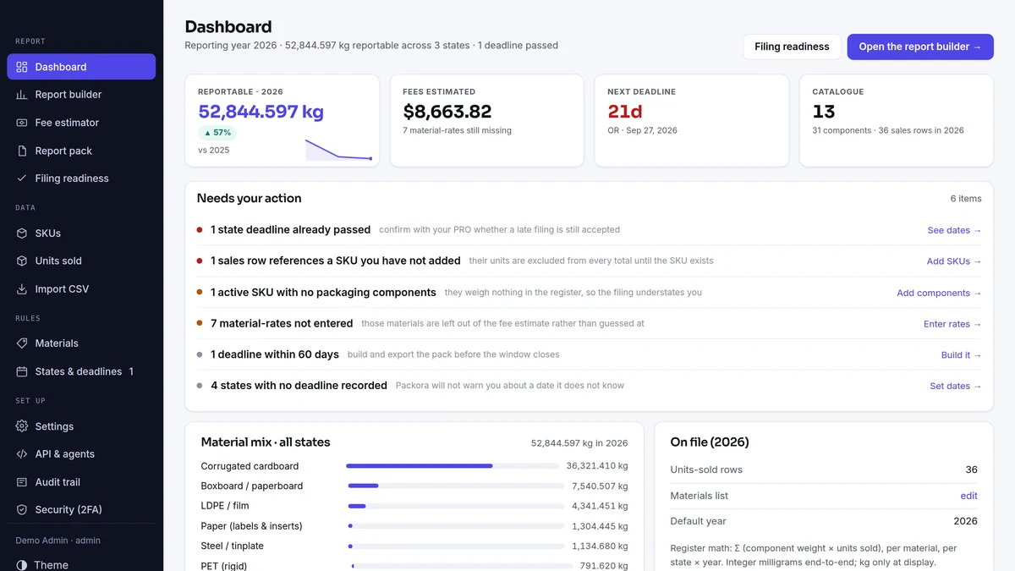Click the Units sold cube icon
Image resolution: width=1015 pixels, height=571 pixels.
pyautogui.click(x=22, y=261)
